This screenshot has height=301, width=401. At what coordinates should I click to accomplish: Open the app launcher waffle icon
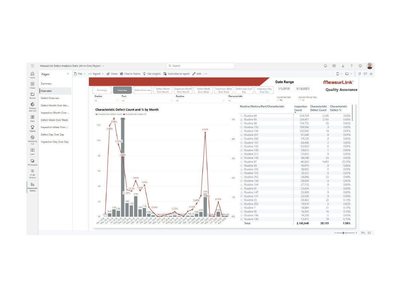pos(32,66)
